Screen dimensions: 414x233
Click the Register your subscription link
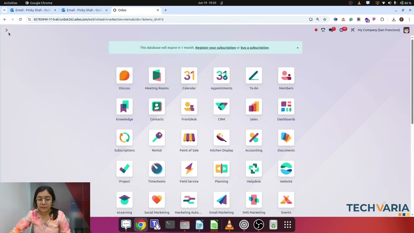point(215,48)
